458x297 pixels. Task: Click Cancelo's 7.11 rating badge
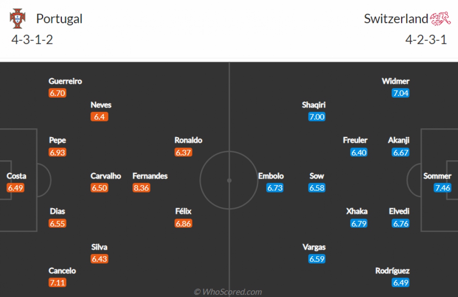[57, 283]
